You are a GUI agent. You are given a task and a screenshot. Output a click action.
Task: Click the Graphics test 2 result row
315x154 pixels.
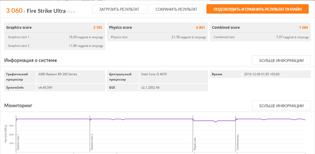click(55, 46)
